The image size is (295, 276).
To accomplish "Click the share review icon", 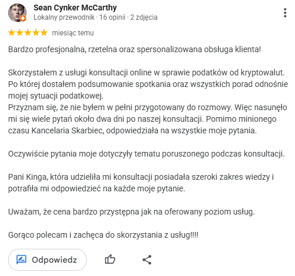I will point(147,260).
